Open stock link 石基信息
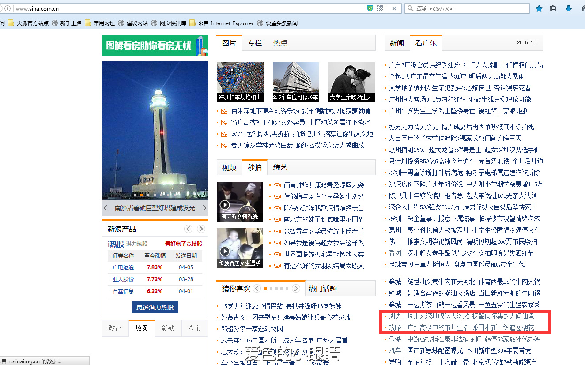 [x=123, y=291]
